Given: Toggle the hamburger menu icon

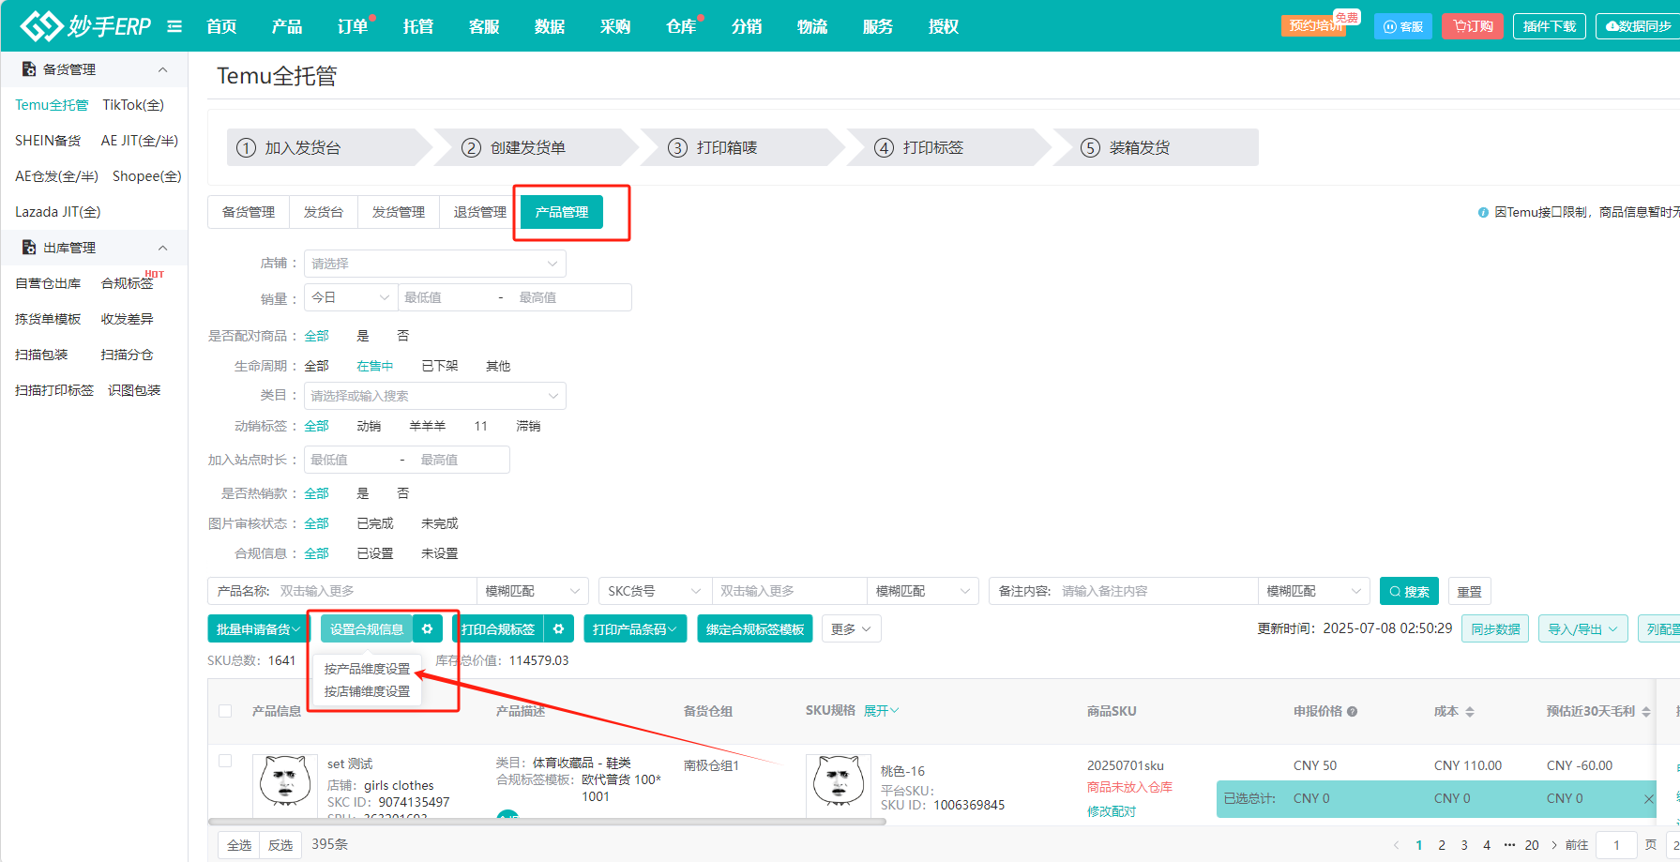Looking at the screenshot, I should coord(174,26).
